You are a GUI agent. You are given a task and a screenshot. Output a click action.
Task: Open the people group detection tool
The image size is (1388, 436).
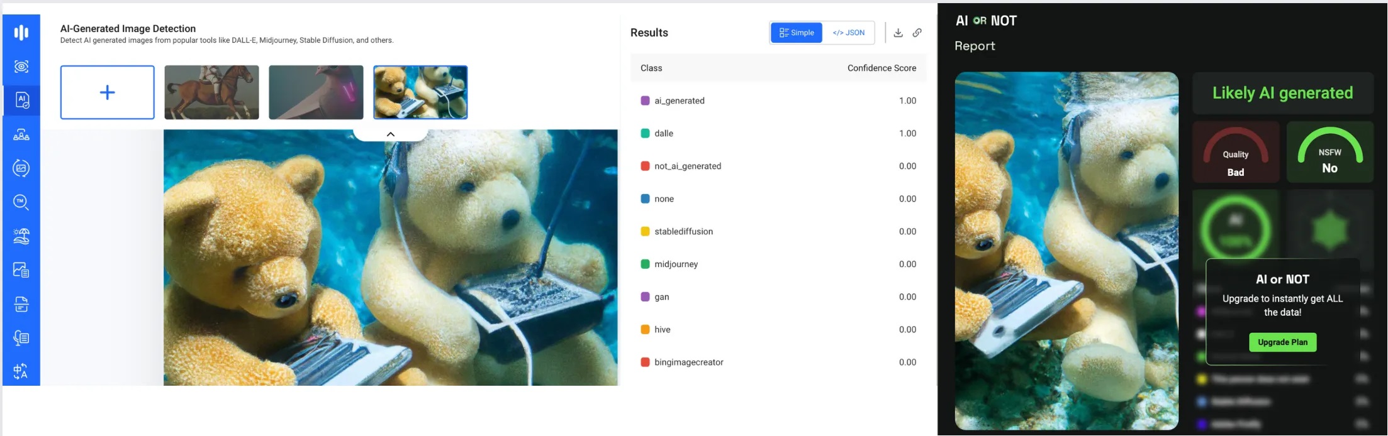[x=21, y=134]
